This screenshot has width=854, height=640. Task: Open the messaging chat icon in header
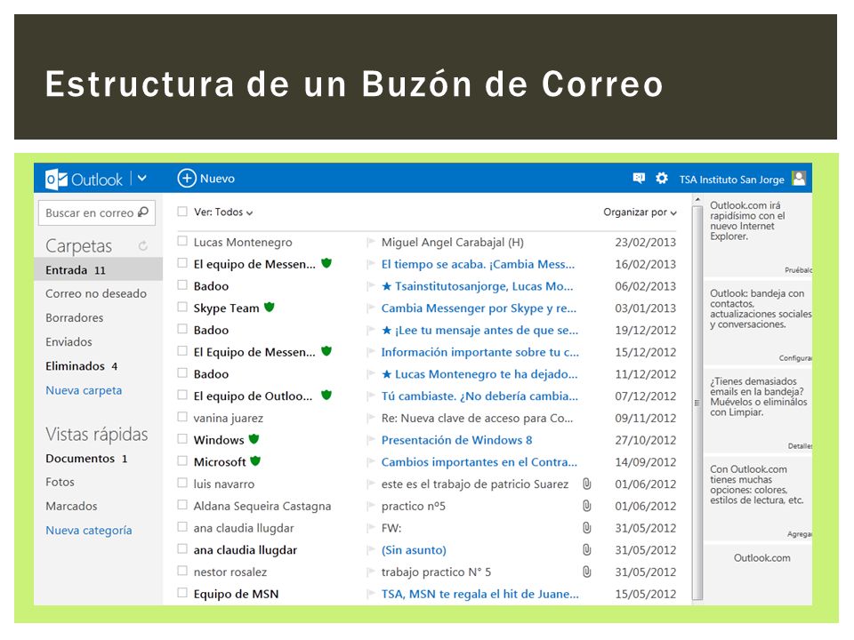click(x=639, y=178)
